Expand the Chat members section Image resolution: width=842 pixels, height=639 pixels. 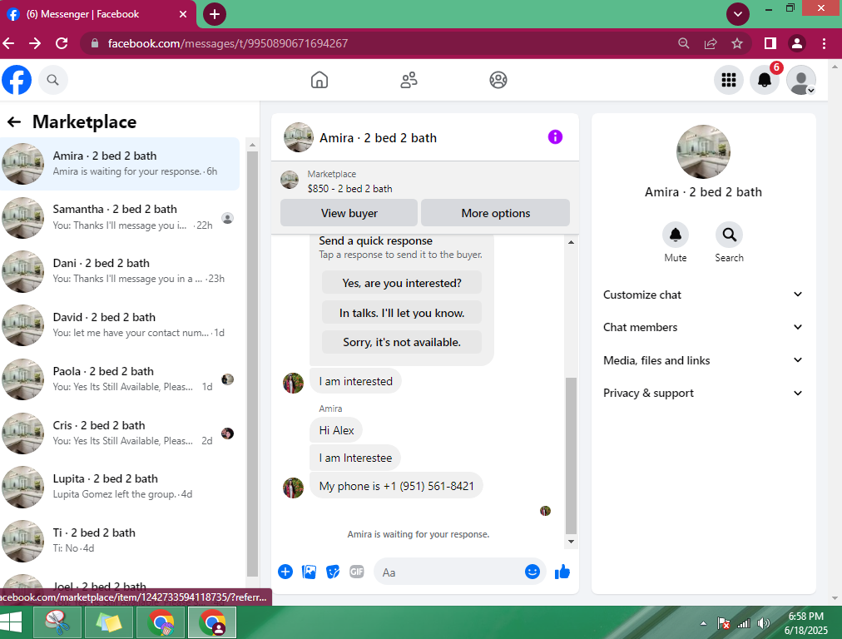(x=703, y=327)
